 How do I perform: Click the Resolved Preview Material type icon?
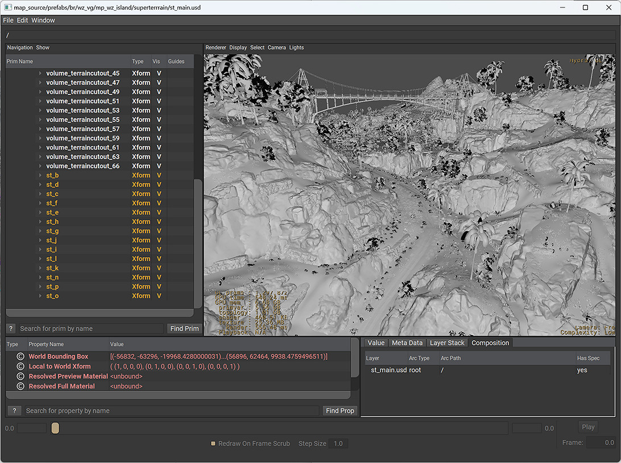(x=20, y=377)
